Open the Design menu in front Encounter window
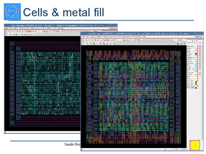This screenshot has height=154, width=206. [x=84, y=37]
